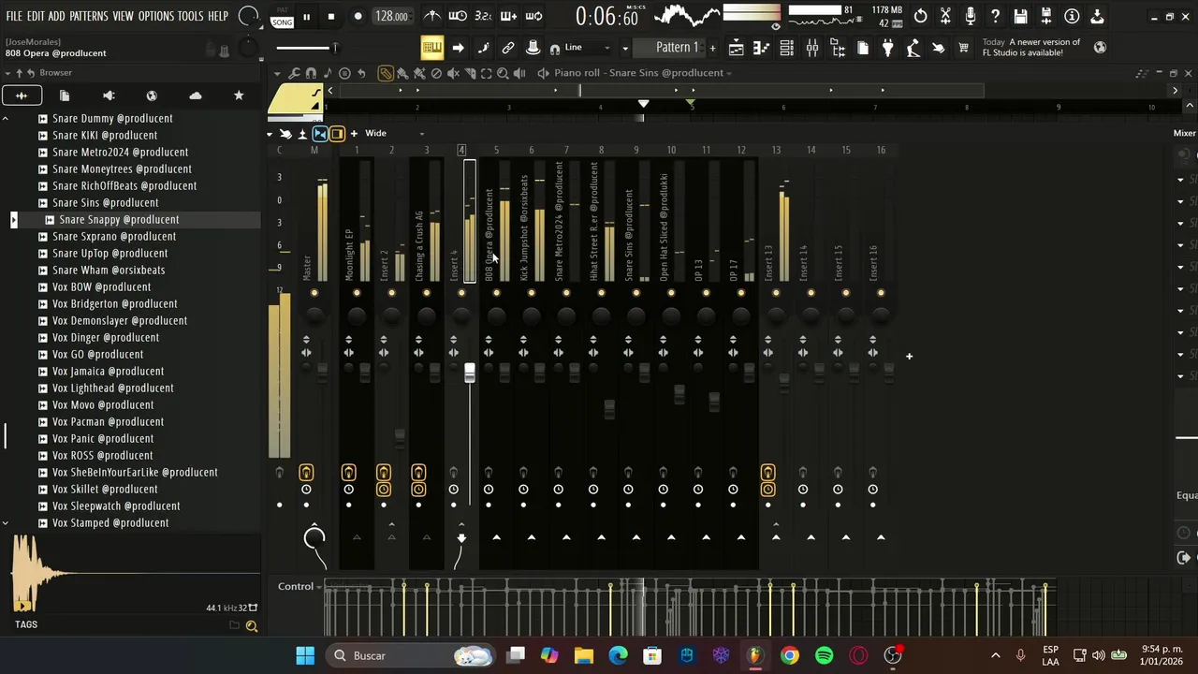Toggle the Master track record-arm icon
The width and height of the screenshot is (1198, 674).
pyautogui.click(x=306, y=473)
